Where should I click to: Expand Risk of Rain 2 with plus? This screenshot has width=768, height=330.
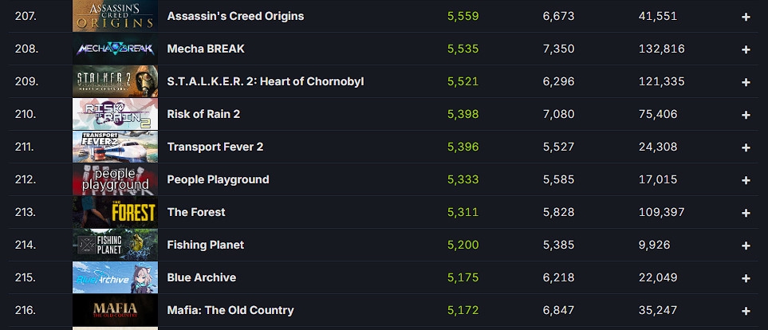tap(746, 115)
